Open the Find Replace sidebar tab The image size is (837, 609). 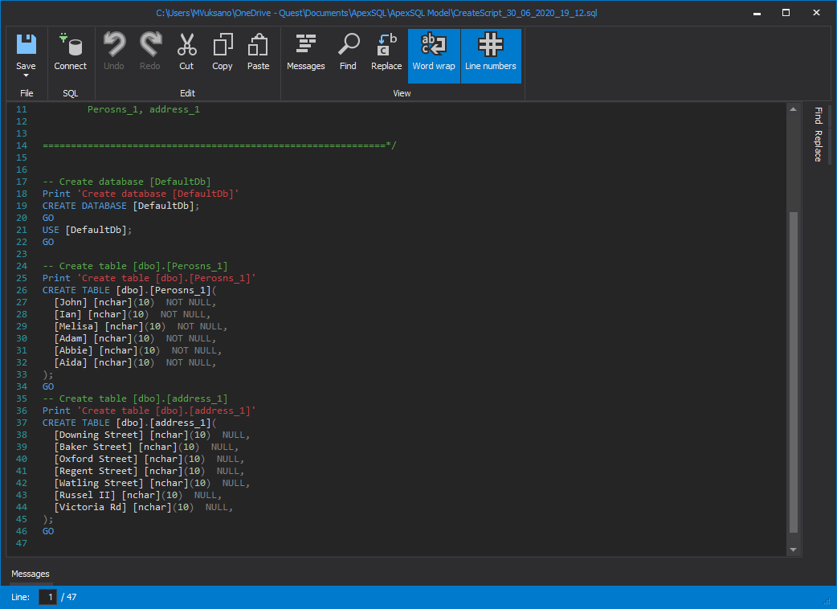817,133
